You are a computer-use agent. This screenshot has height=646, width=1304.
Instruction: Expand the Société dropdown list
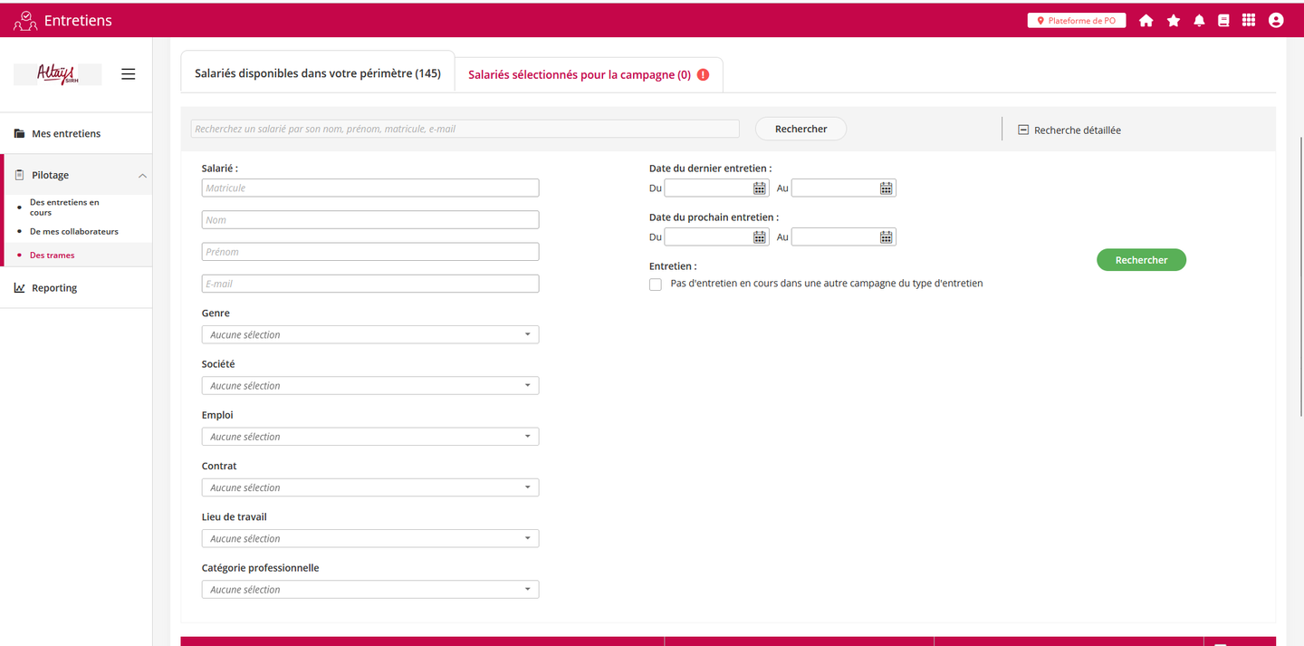[369, 386]
